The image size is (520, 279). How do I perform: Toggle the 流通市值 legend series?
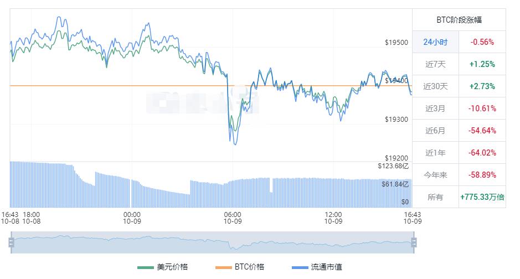click(x=326, y=267)
